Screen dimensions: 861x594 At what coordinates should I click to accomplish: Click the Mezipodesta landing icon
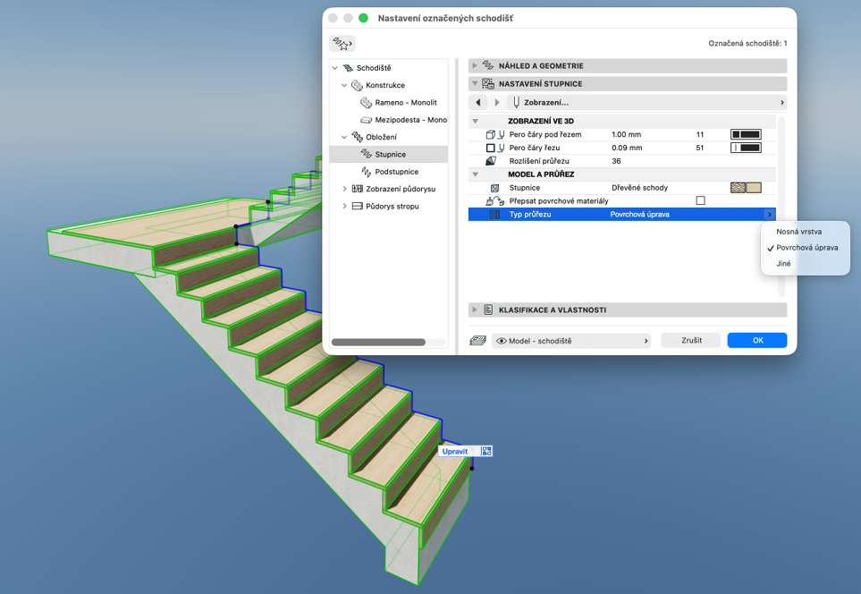(x=367, y=120)
